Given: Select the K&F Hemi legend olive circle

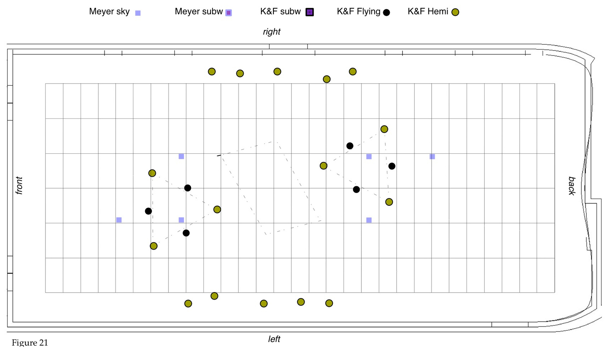Looking at the screenshot, I should [455, 13].
